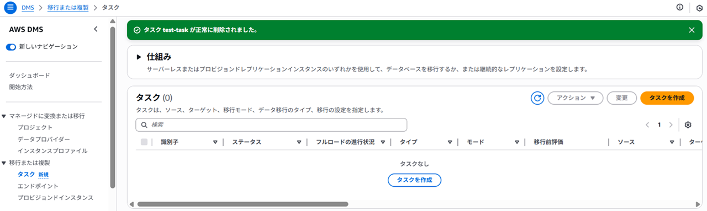
Task: Refresh the task list with the reload icon
Action: pyautogui.click(x=537, y=98)
